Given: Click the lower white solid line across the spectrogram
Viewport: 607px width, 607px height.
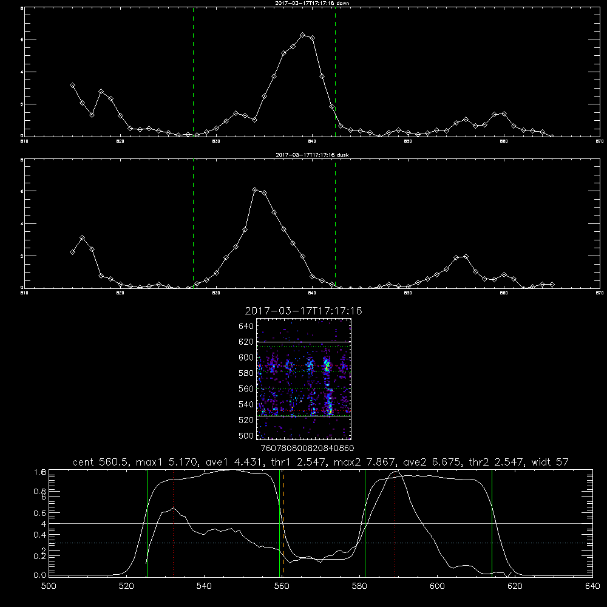Looking at the screenshot, I should [303, 416].
